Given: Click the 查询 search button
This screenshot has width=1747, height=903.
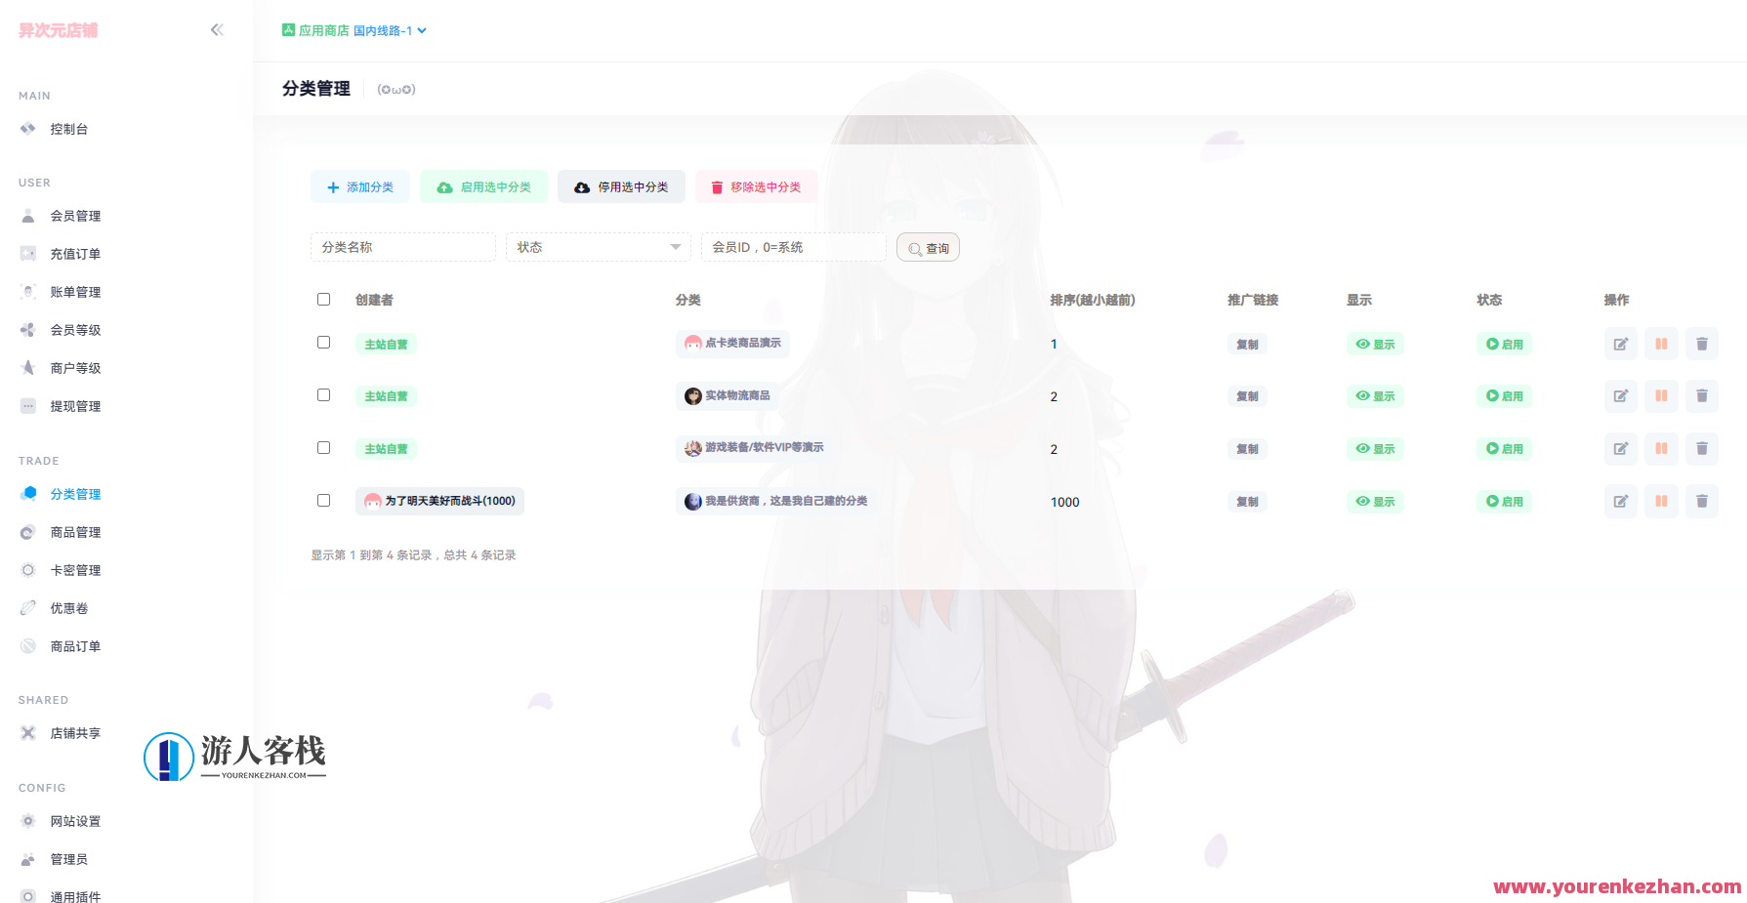Looking at the screenshot, I should (x=927, y=247).
